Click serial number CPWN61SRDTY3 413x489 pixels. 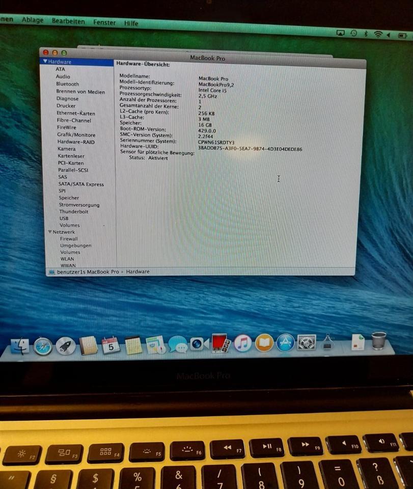(216, 143)
